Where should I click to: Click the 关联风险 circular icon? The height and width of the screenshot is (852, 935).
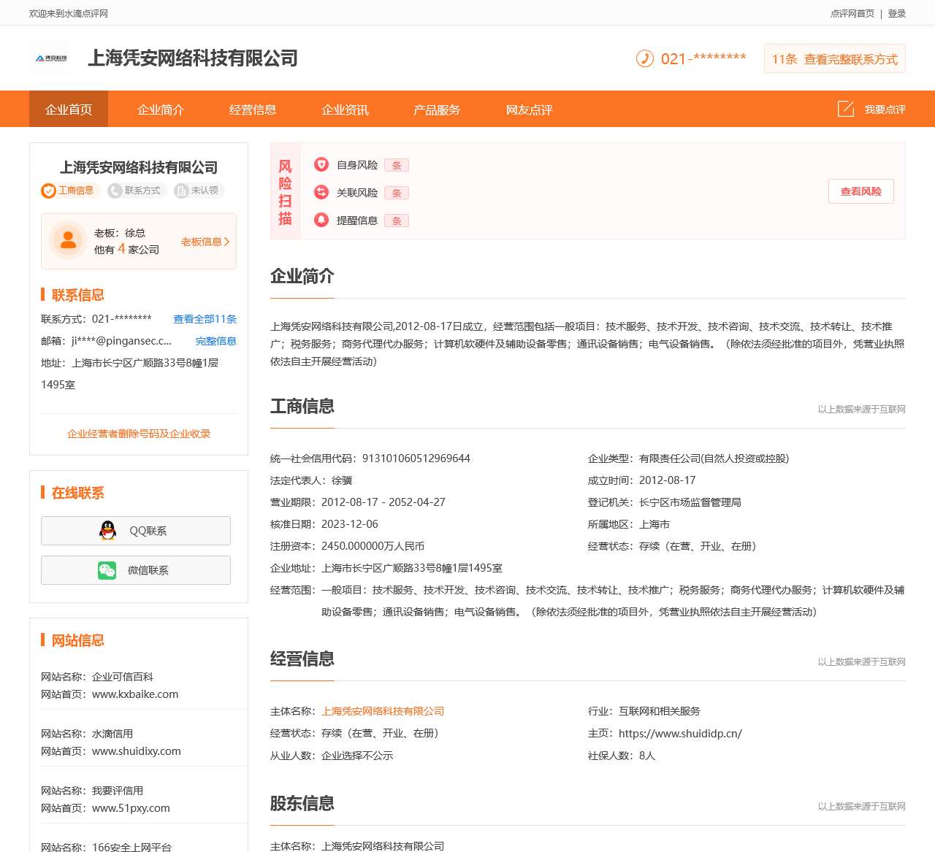(321, 193)
